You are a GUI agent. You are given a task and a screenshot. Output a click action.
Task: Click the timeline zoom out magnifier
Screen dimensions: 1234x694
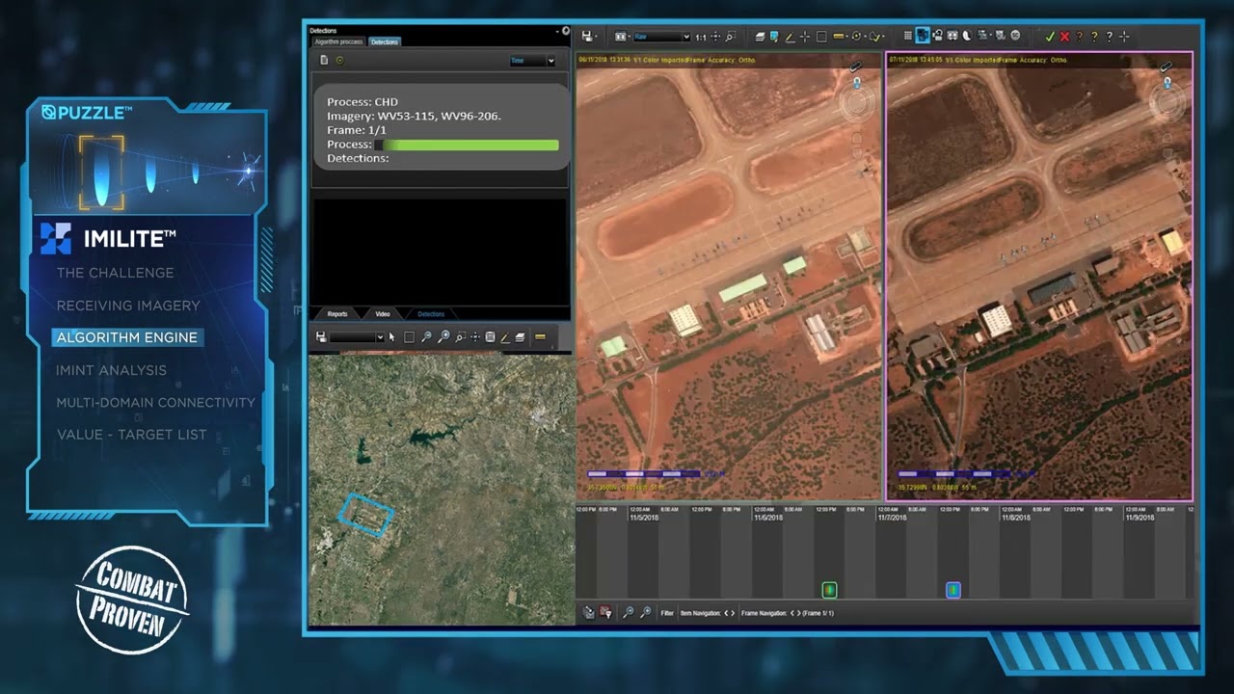(x=629, y=612)
